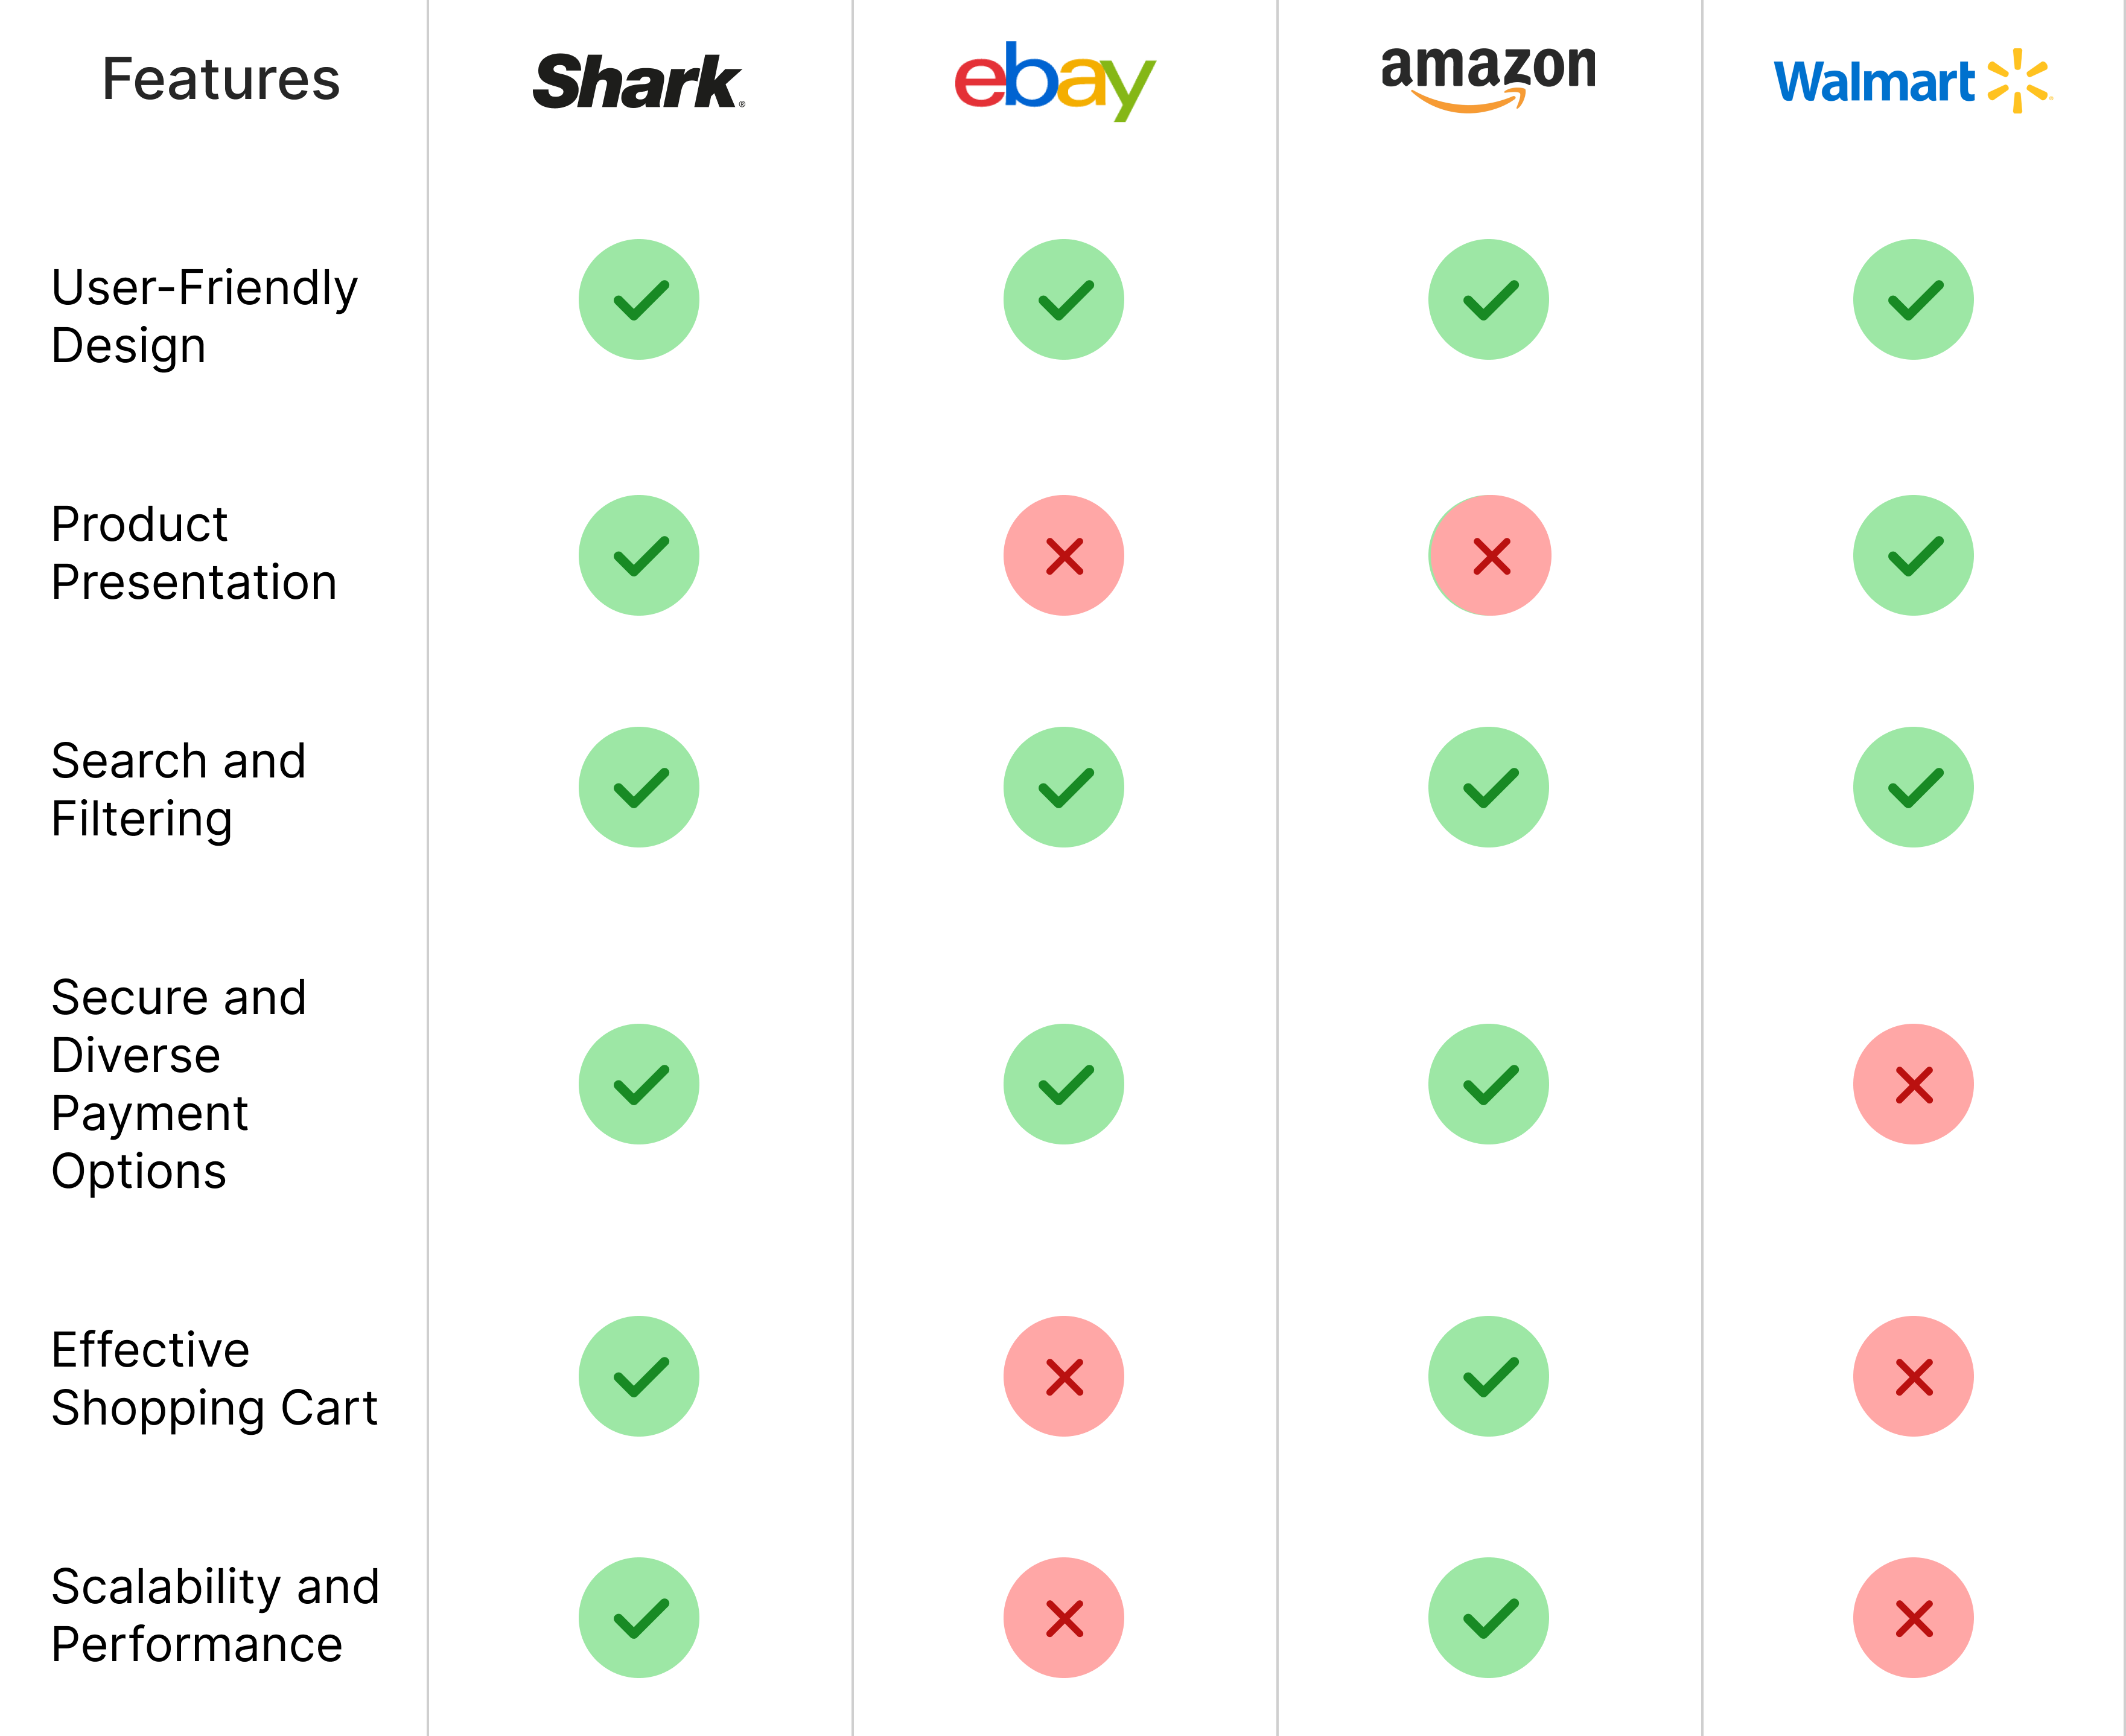The height and width of the screenshot is (1736, 2126).
Task: Click Amazon's green check for Search and Filtering
Action: pyautogui.click(x=1488, y=787)
